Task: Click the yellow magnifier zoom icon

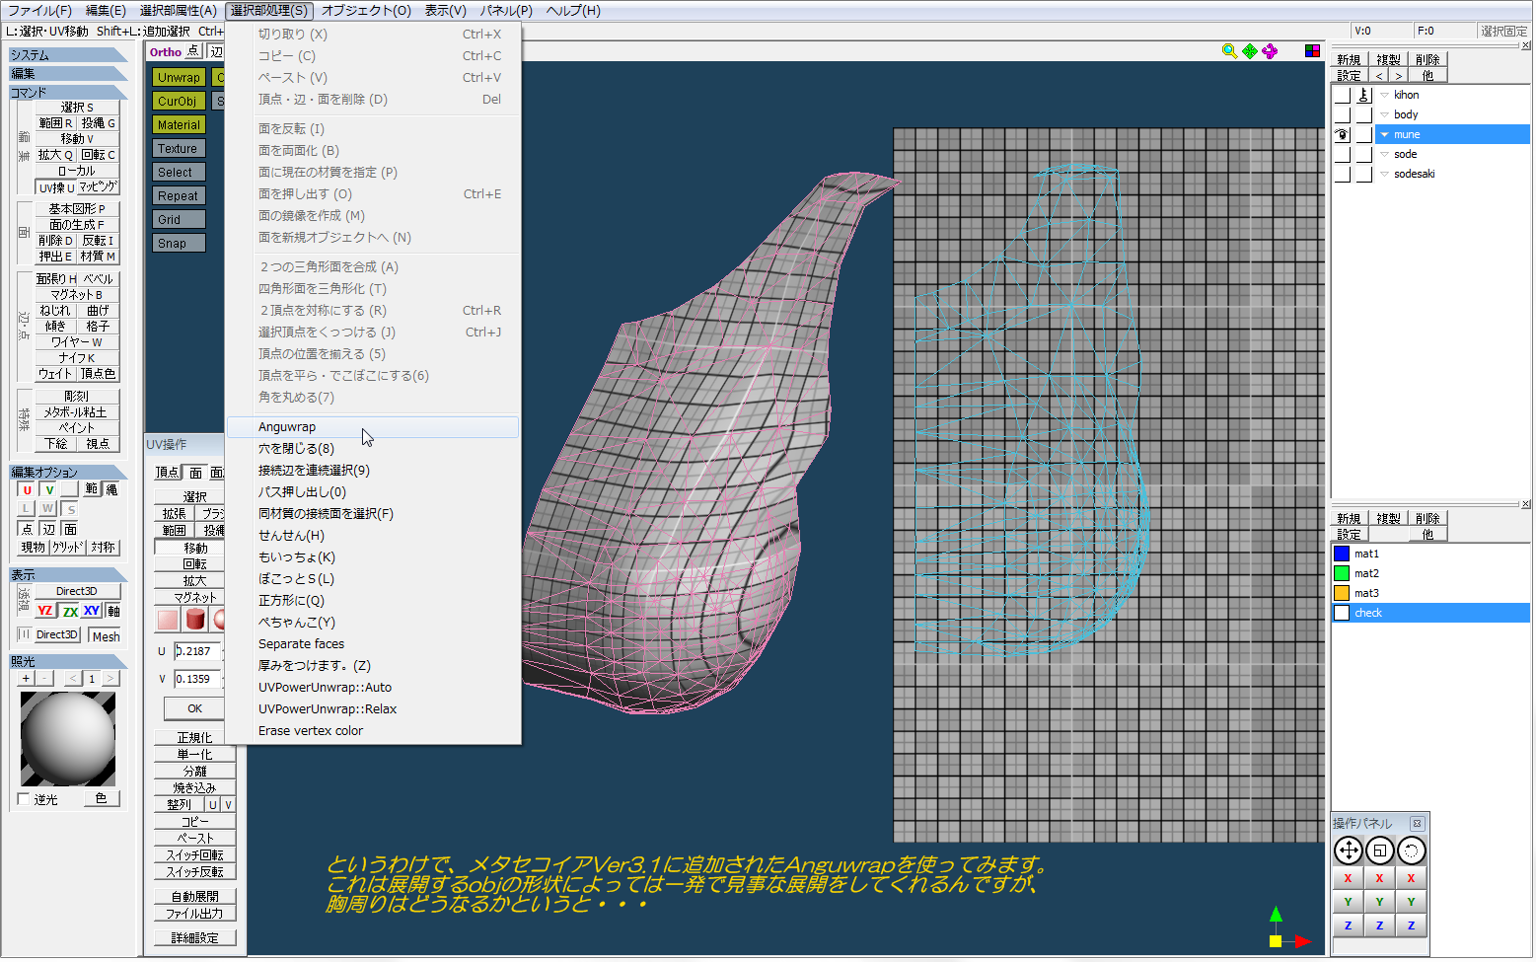Action: point(1229,51)
